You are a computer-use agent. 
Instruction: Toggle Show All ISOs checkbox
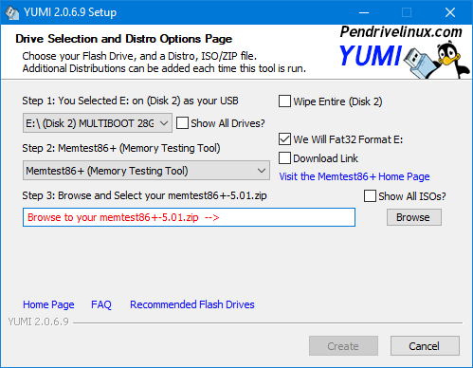click(x=370, y=196)
